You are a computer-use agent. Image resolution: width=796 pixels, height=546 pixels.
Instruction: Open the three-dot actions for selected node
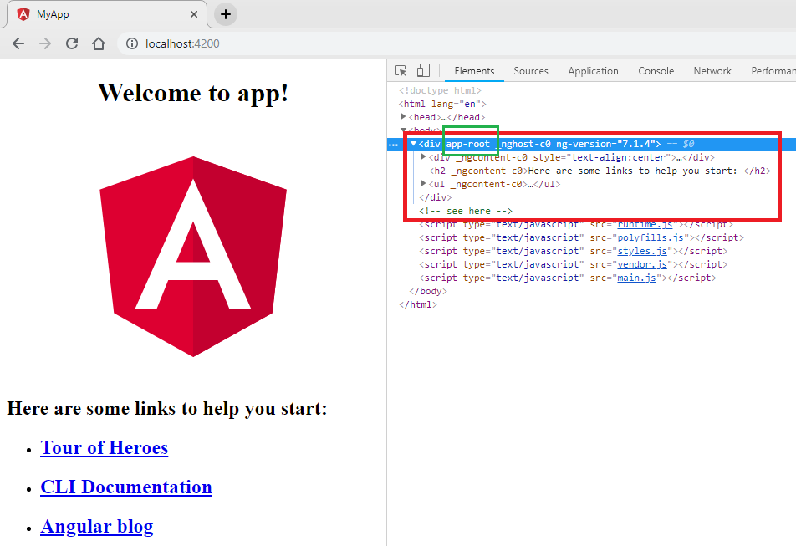coord(394,145)
